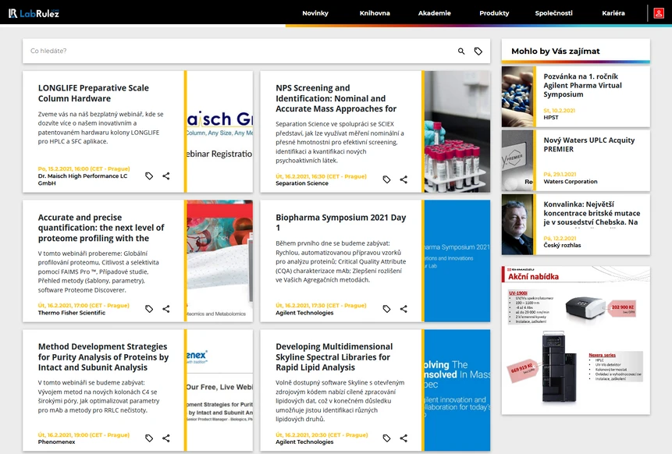Click the Separation Science company name

pyautogui.click(x=302, y=183)
